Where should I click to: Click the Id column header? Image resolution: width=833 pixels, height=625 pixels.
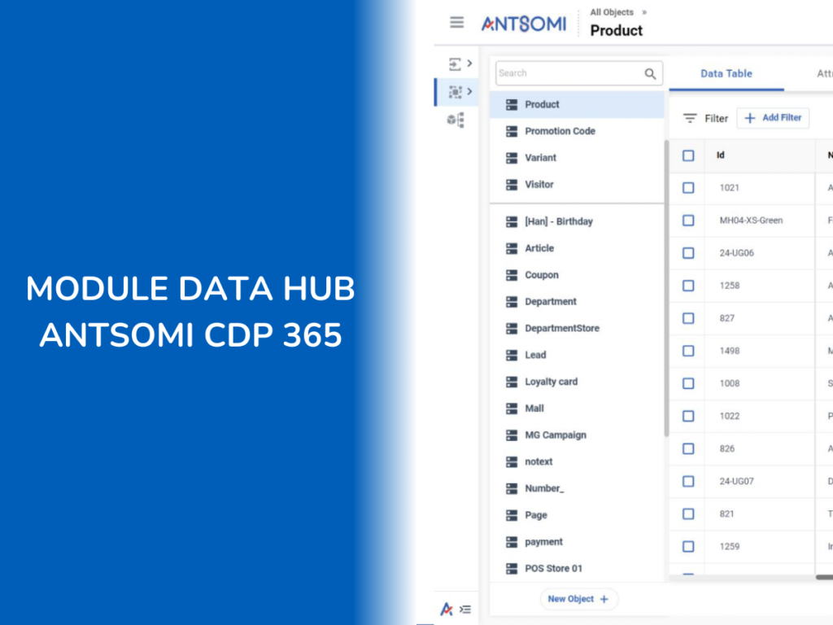coord(721,155)
